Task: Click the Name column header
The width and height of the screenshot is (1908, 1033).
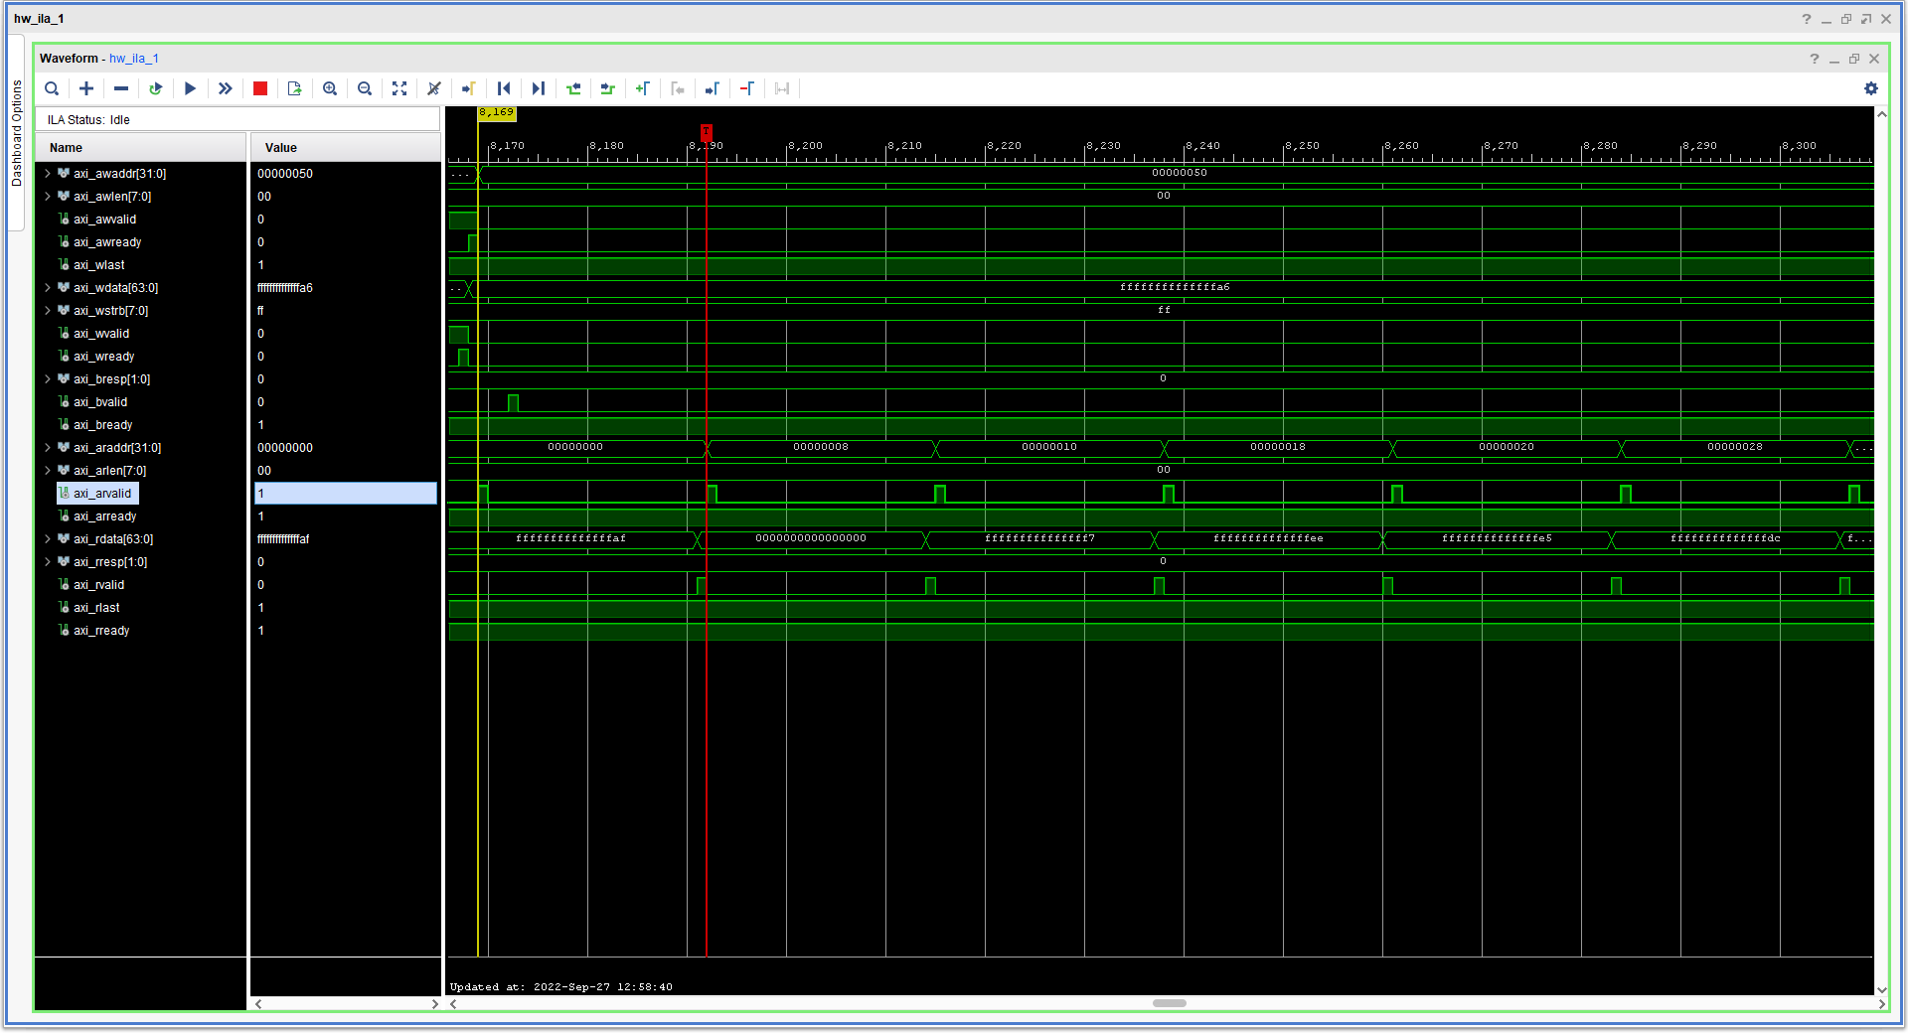Action: tap(140, 148)
